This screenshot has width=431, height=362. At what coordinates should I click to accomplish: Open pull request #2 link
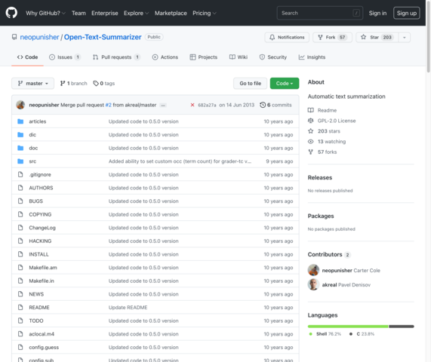(108, 105)
